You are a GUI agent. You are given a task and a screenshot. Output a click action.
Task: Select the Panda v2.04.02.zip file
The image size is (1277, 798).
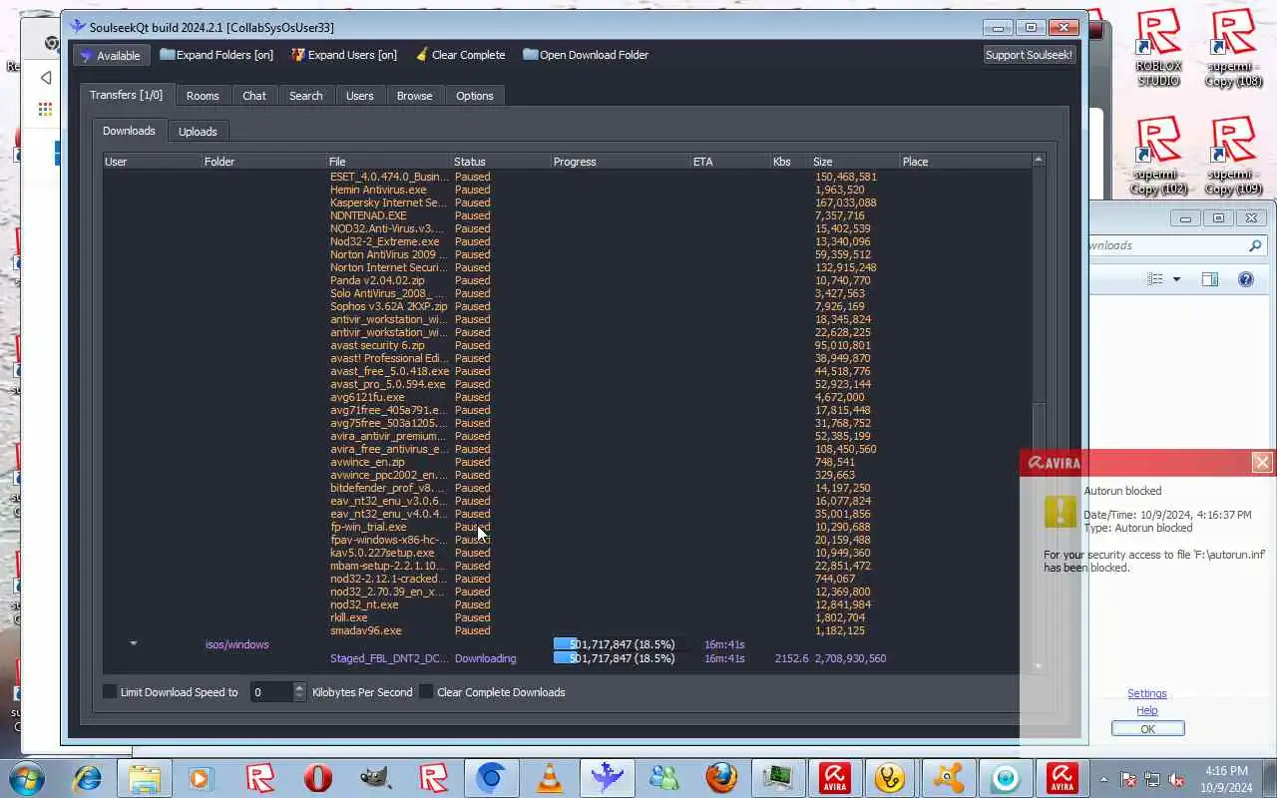tap(567, 280)
